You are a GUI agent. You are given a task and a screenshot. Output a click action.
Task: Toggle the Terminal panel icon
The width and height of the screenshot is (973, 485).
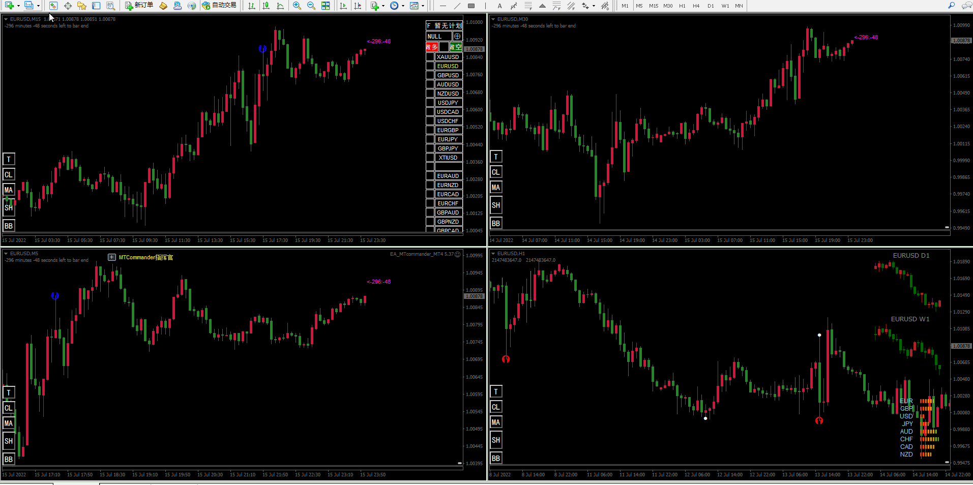[96, 6]
